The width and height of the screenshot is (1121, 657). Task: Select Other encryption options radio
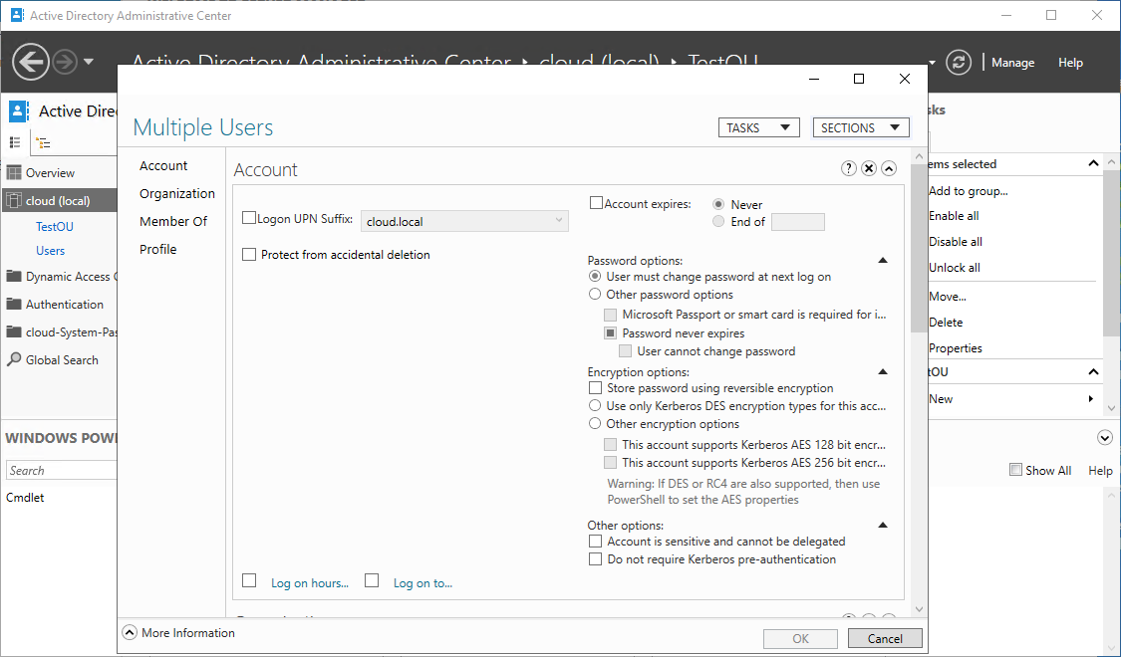(x=594, y=423)
